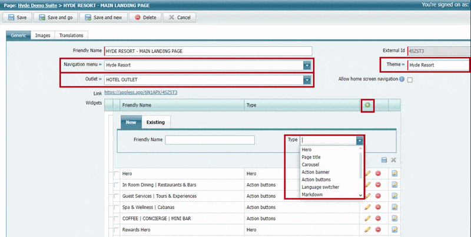Tick the checkbox for Guest Services row
Image resolution: width=471 pixels, height=237 pixels.
116,196
